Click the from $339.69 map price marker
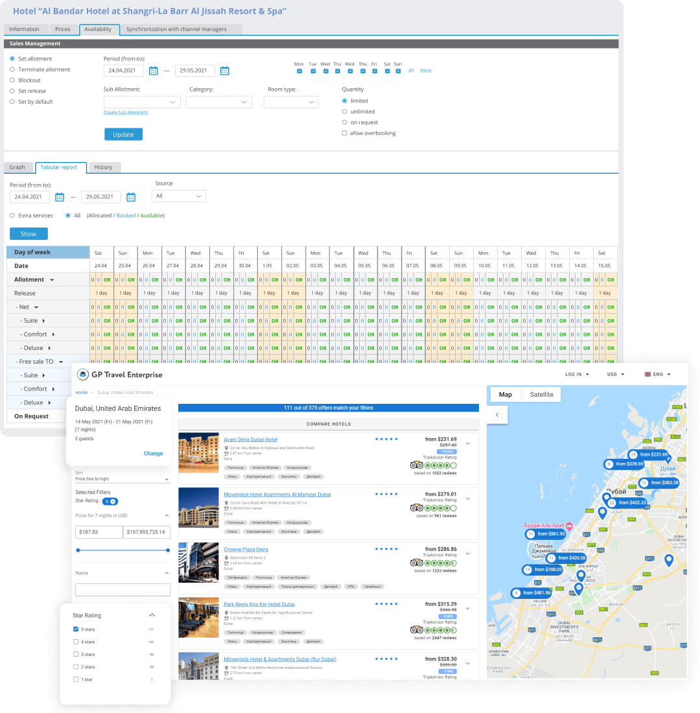700x713 pixels. click(x=624, y=464)
